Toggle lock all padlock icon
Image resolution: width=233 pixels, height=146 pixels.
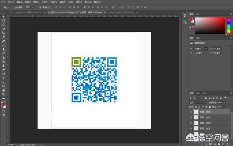pos(210,107)
